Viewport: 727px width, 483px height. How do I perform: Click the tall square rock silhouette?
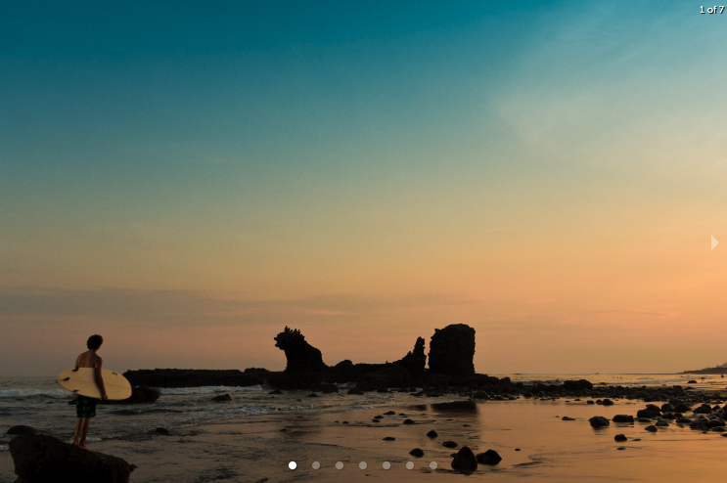[x=451, y=349]
